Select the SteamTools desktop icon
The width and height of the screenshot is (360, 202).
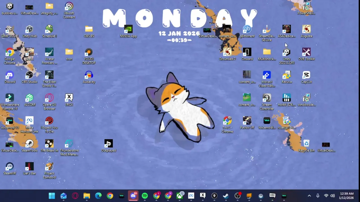tap(29, 146)
